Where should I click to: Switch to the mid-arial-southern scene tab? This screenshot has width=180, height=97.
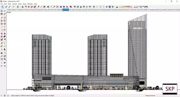point(106,10)
